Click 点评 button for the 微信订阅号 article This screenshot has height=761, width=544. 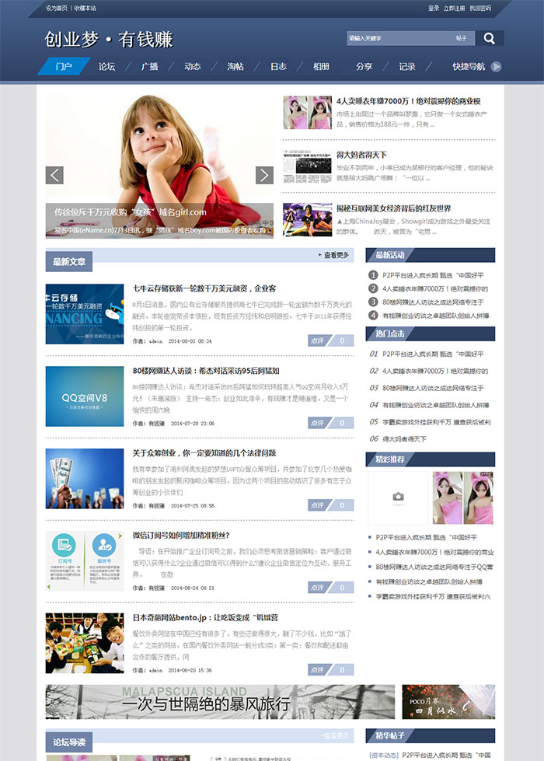point(318,588)
